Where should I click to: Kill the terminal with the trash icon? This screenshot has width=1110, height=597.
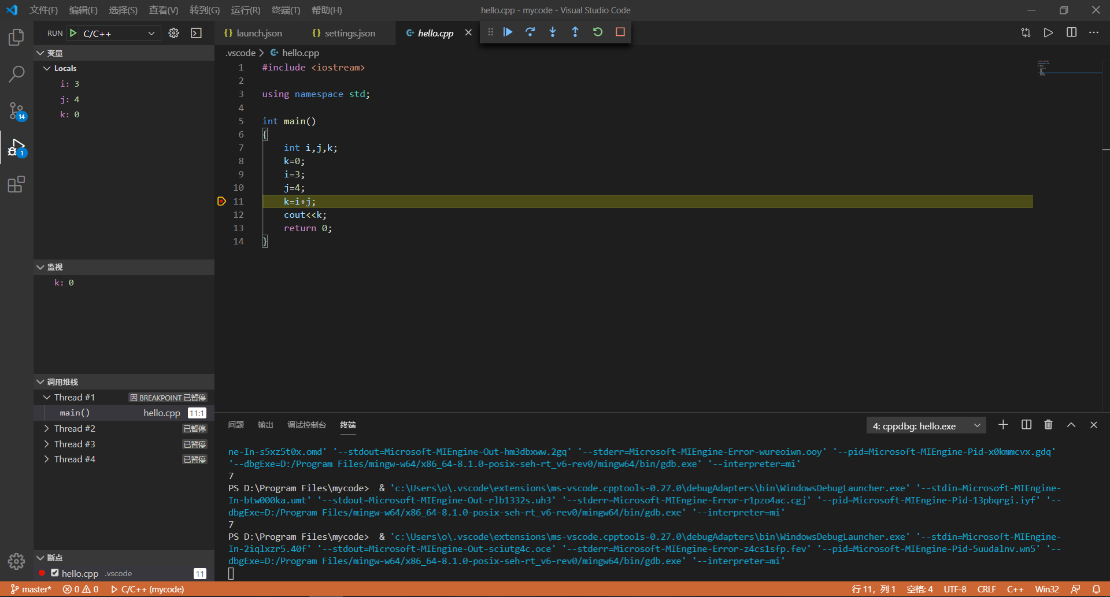[x=1048, y=425]
